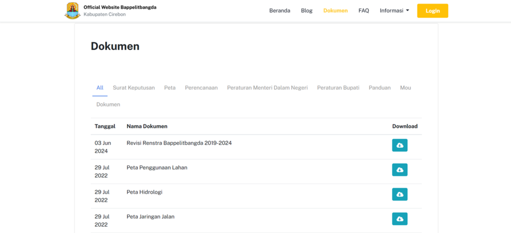Download the Peta Jaringan Jalan document

tap(400, 219)
